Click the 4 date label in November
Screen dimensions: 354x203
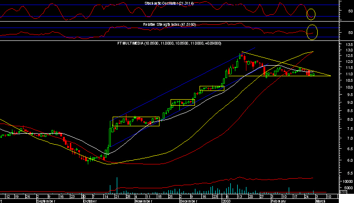click(136, 197)
